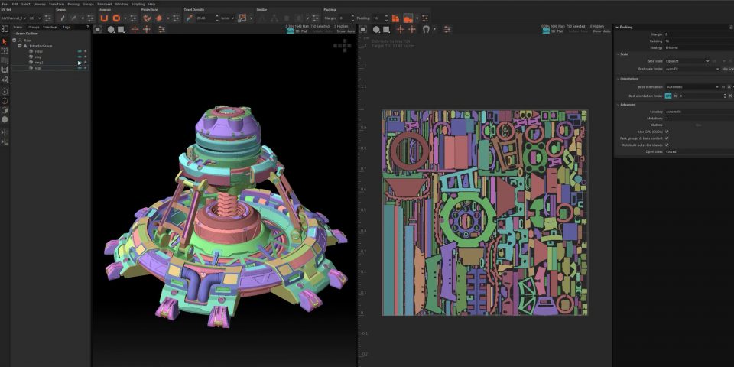The image size is (734, 367).
Task: Open the Base scale dropdown
Action: 685,61
